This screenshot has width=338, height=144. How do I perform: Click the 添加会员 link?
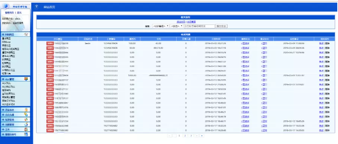pyautogui.click(x=181, y=22)
